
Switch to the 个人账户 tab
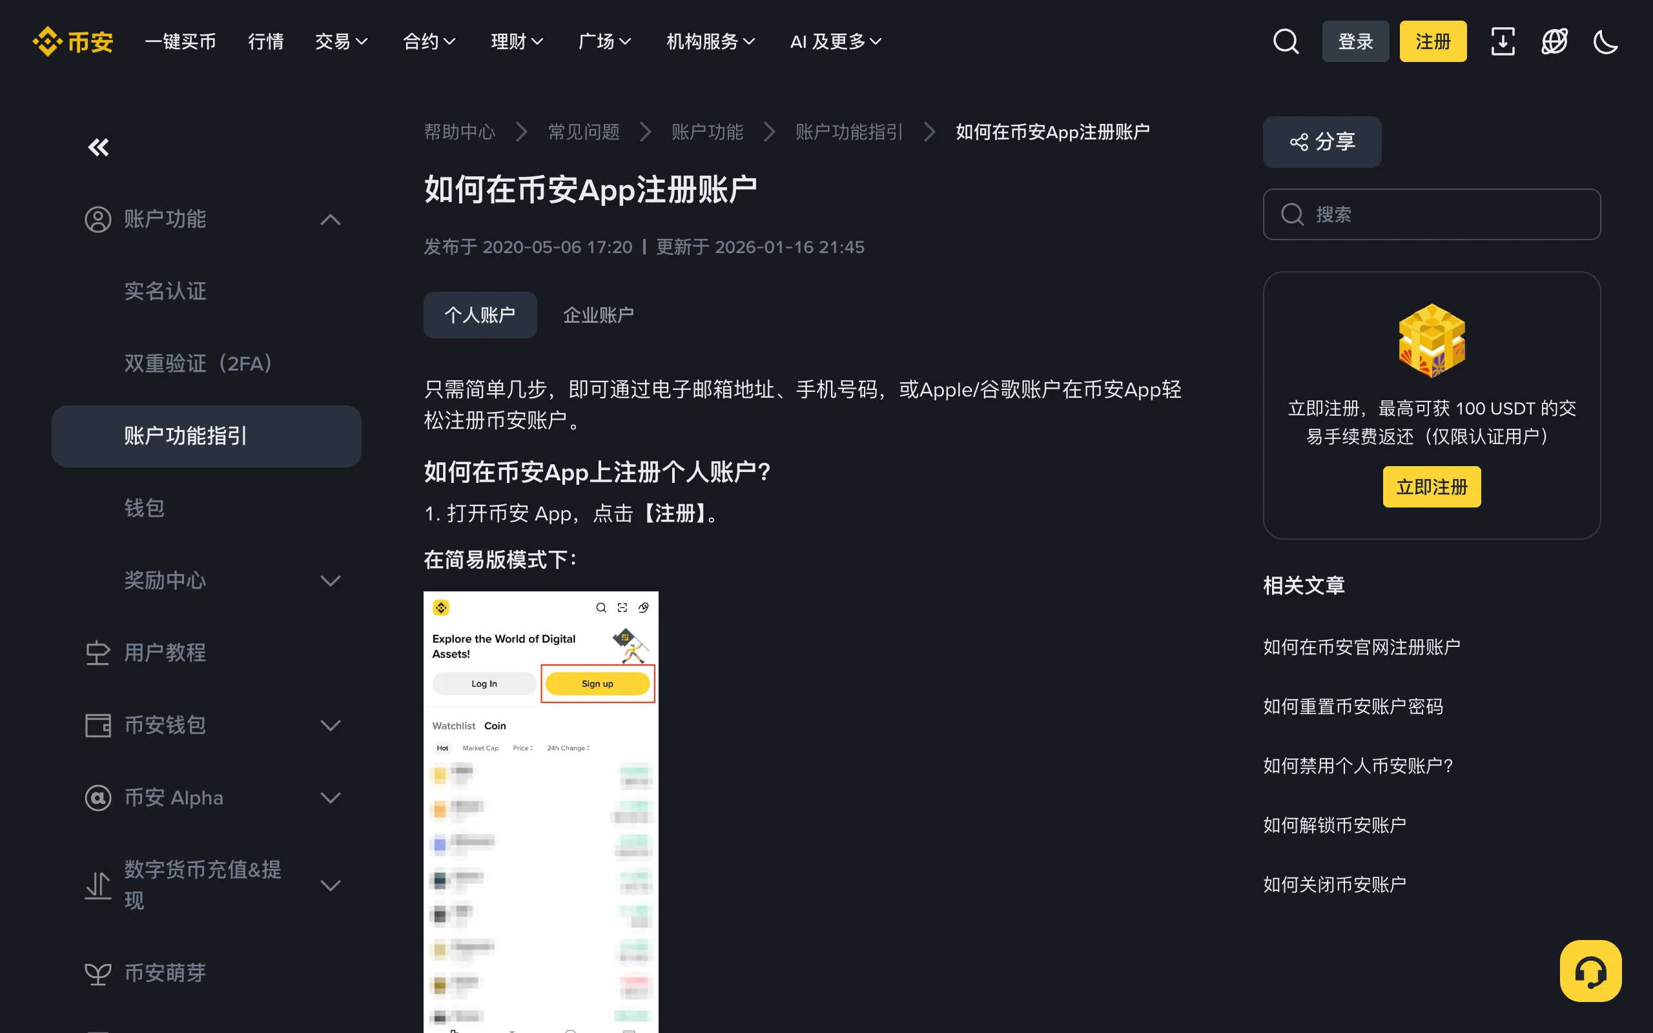[480, 315]
